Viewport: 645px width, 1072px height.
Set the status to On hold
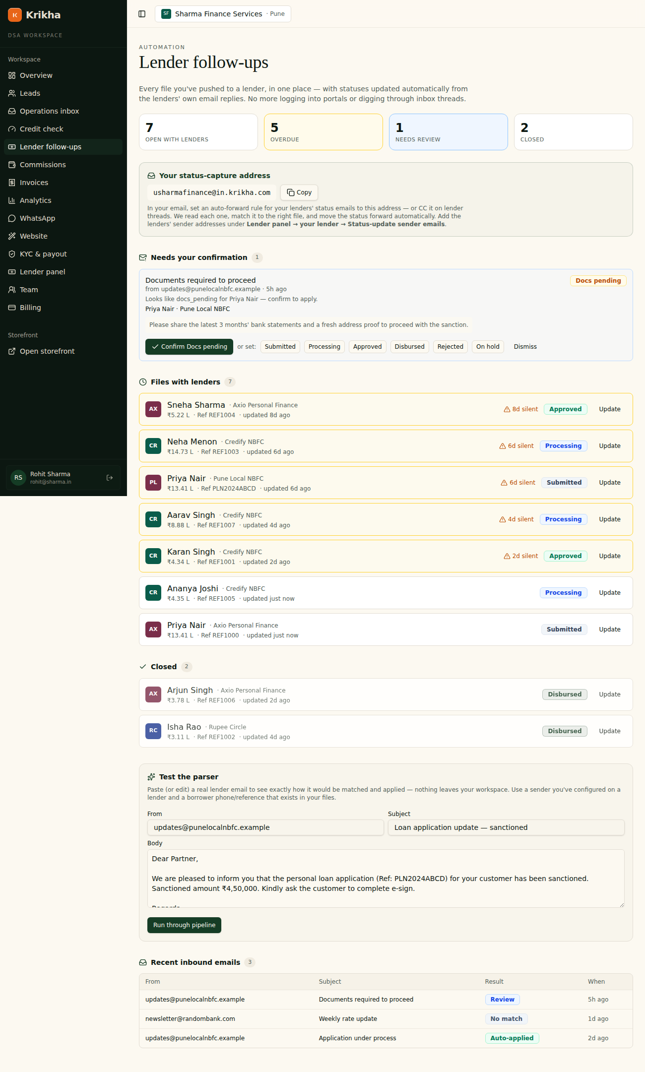(488, 347)
